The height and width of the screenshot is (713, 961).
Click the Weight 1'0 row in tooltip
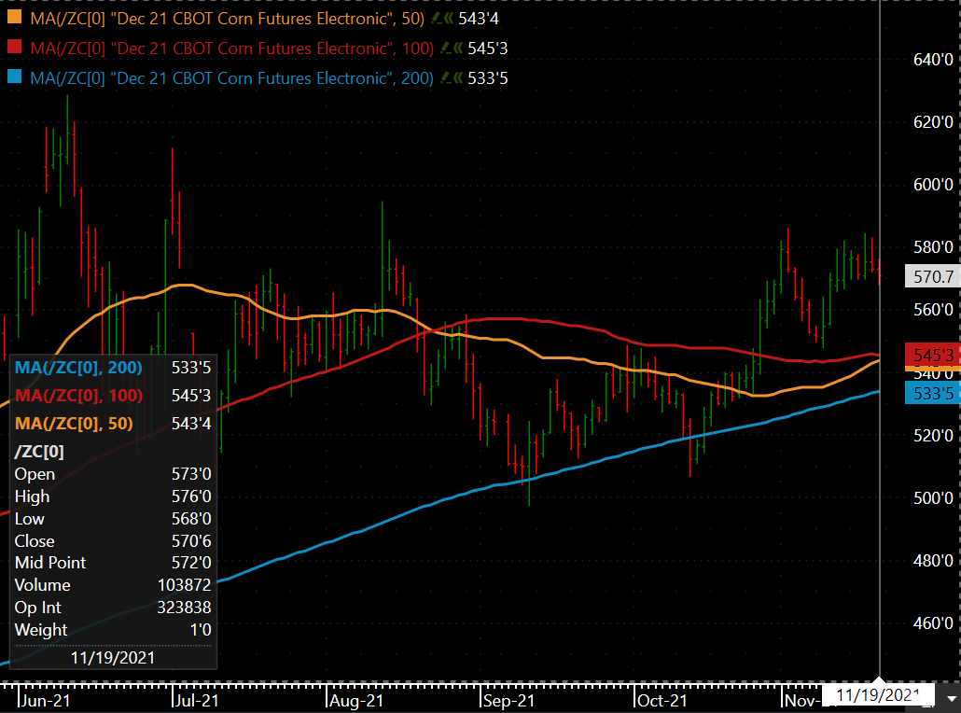[113, 630]
